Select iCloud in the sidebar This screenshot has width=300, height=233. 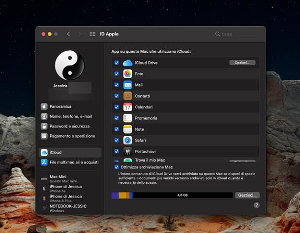click(70, 153)
